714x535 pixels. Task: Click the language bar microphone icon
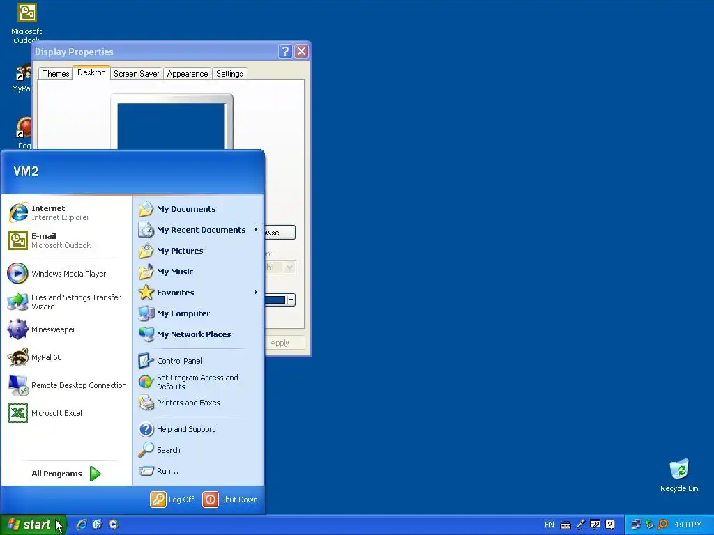click(581, 525)
